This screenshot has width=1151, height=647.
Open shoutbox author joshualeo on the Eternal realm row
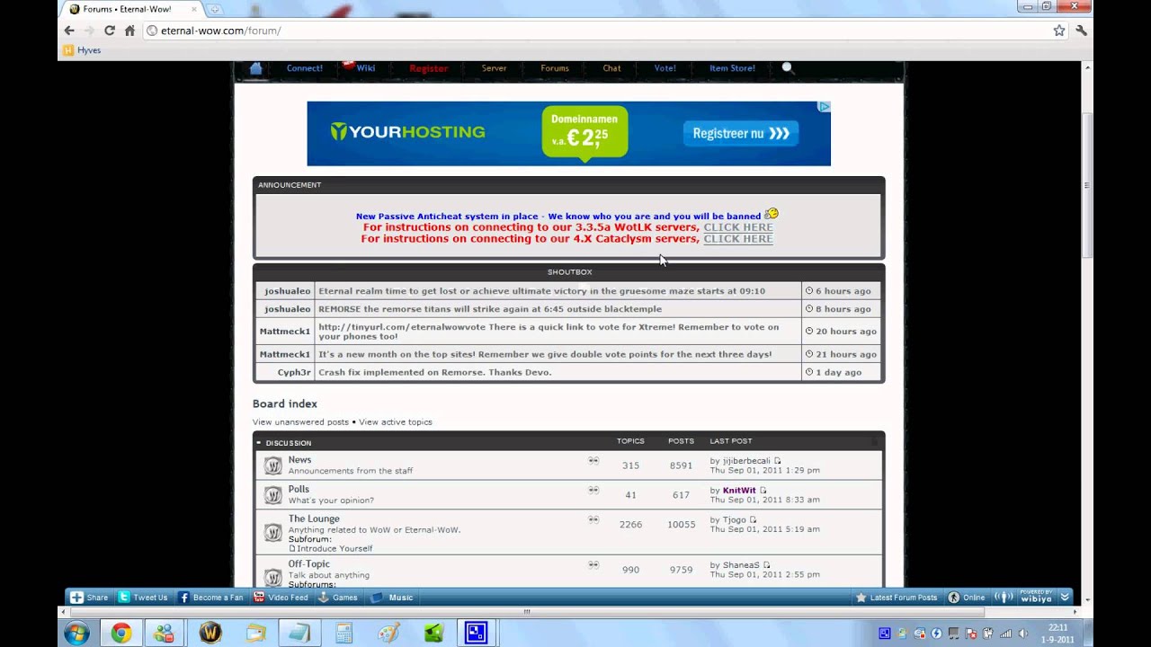pyautogui.click(x=287, y=291)
